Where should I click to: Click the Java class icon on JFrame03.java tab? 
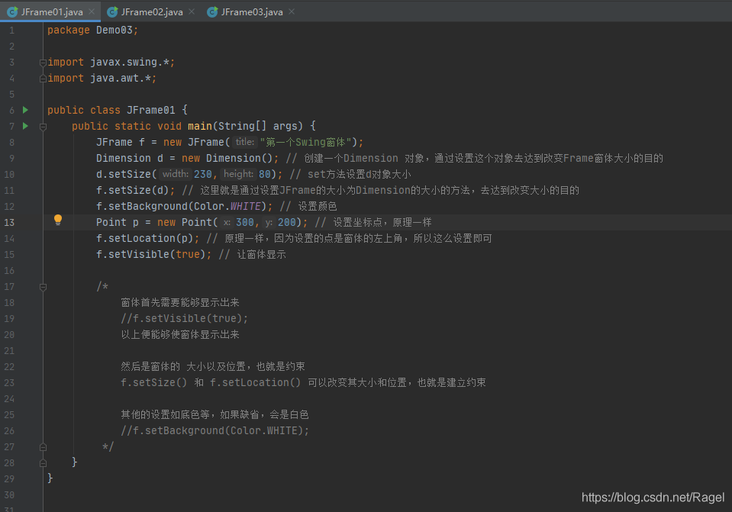[x=211, y=11]
